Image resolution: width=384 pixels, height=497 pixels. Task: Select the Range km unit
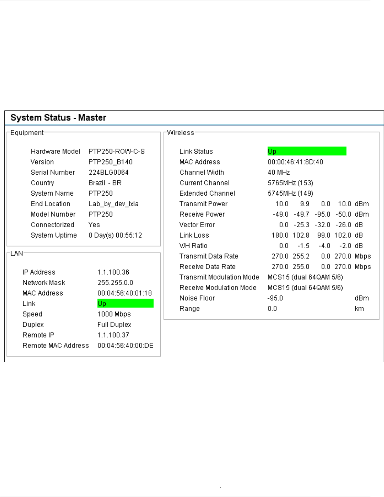point(359,309)
